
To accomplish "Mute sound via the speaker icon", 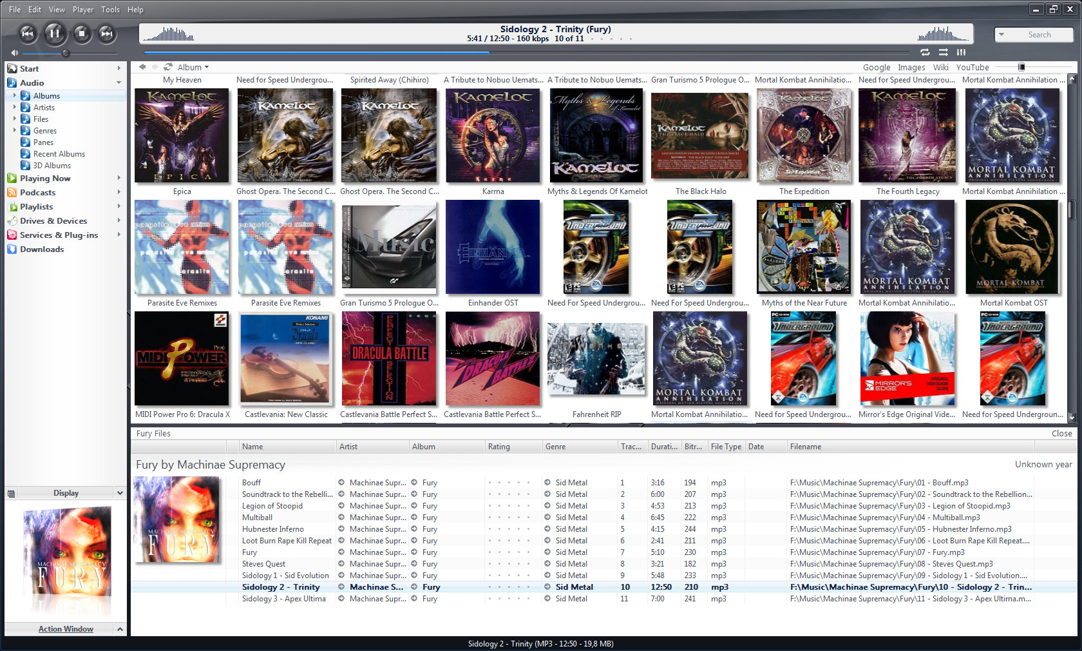I will point(14,53).
